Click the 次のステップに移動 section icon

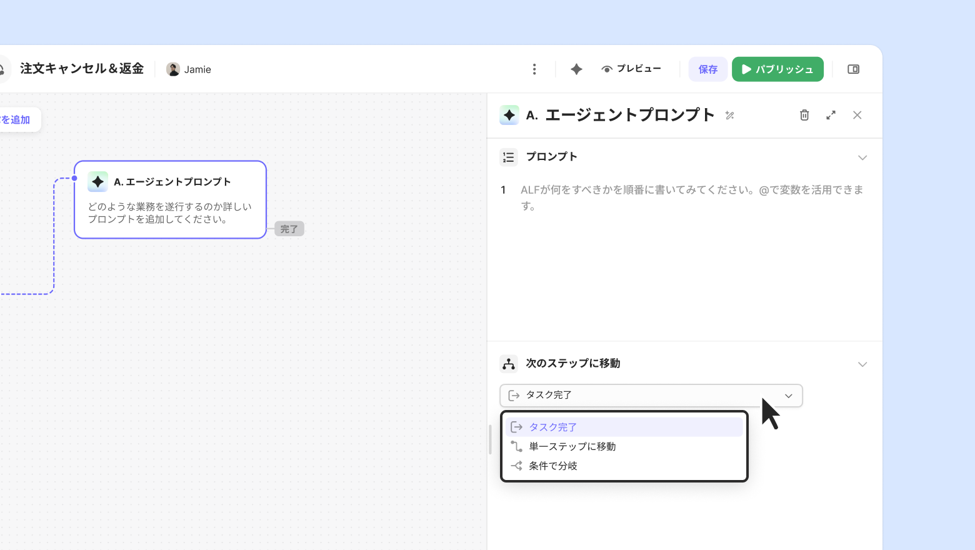point(509,364)
